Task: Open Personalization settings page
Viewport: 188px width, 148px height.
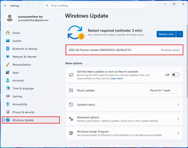Action: point(31,65)
